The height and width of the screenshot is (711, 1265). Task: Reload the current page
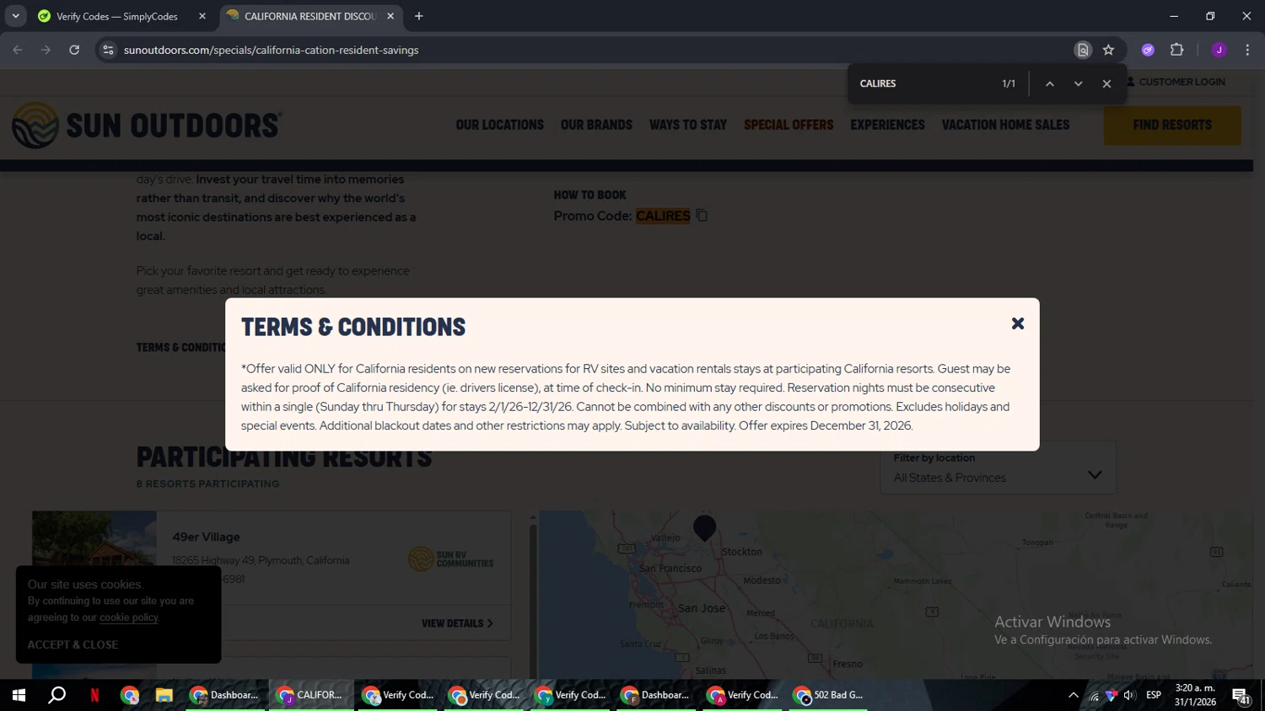(x=74, y=50)
